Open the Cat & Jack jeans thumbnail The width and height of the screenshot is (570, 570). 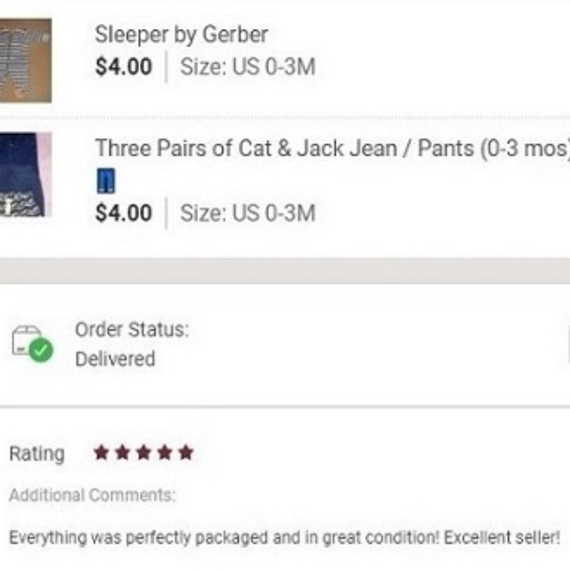26,175
